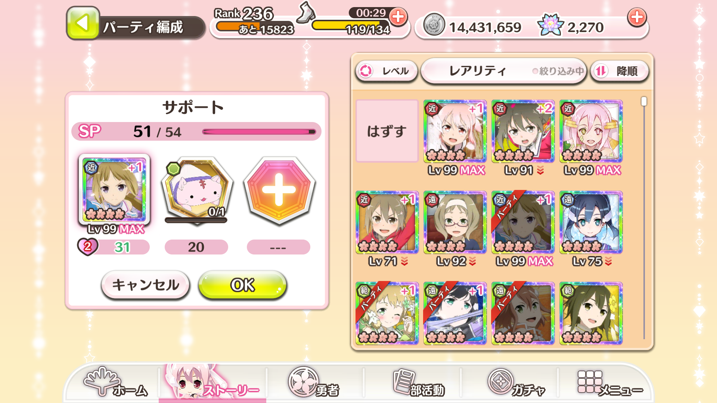Add blessing gems via the plus icon
This screenshot has width=717, height=403.
[x=637, y=17]
